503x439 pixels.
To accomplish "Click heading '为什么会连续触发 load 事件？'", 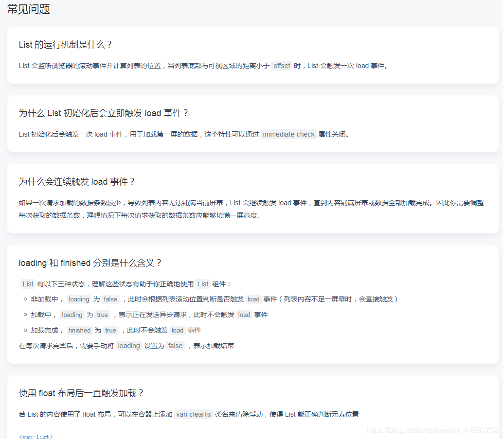I will coord(77,182).
